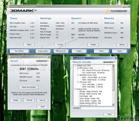Close the 3DMark Score dialog via Close button

43,107
